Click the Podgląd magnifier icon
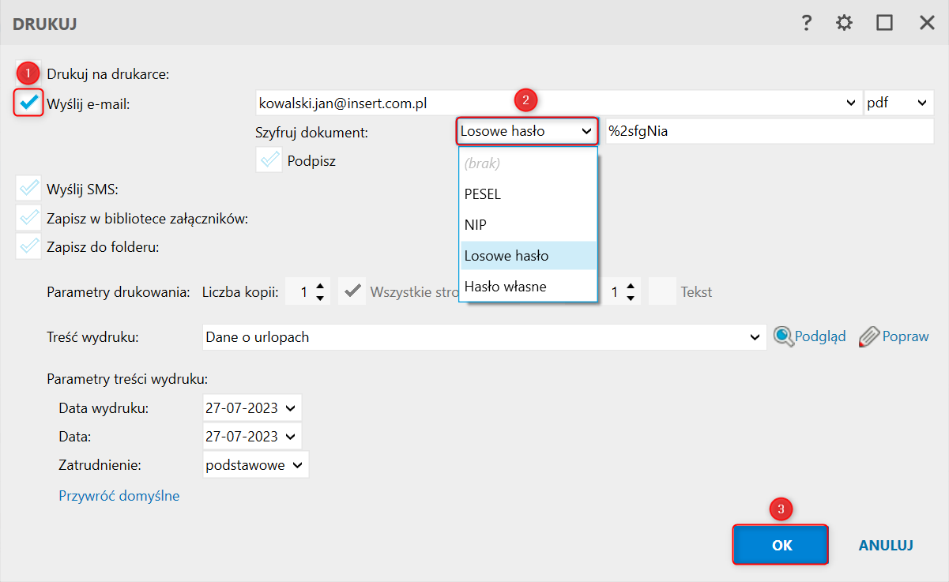This screenshot has height=582, width=949. pyautogui.click(x=783, y=336)
